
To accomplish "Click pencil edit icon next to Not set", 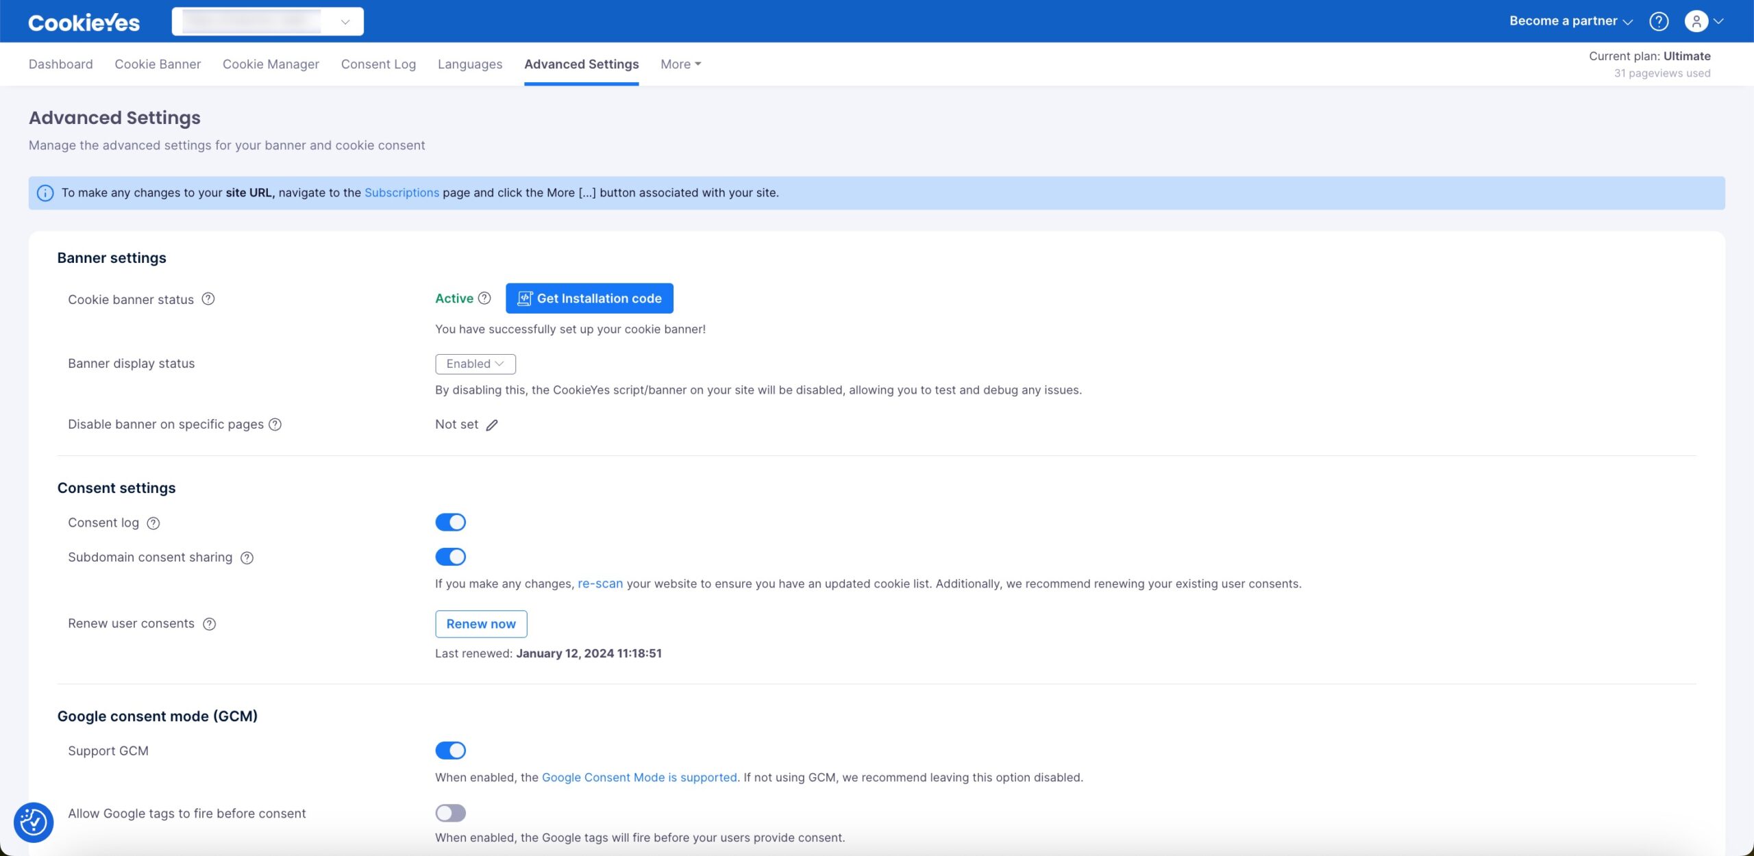I will tap(492, 425).
